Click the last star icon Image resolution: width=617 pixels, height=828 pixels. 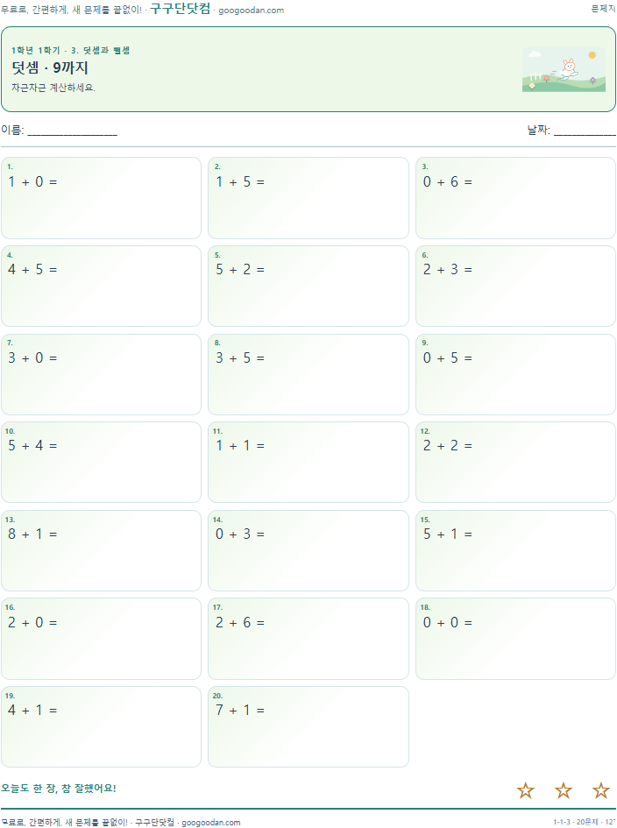pos(600,790)
